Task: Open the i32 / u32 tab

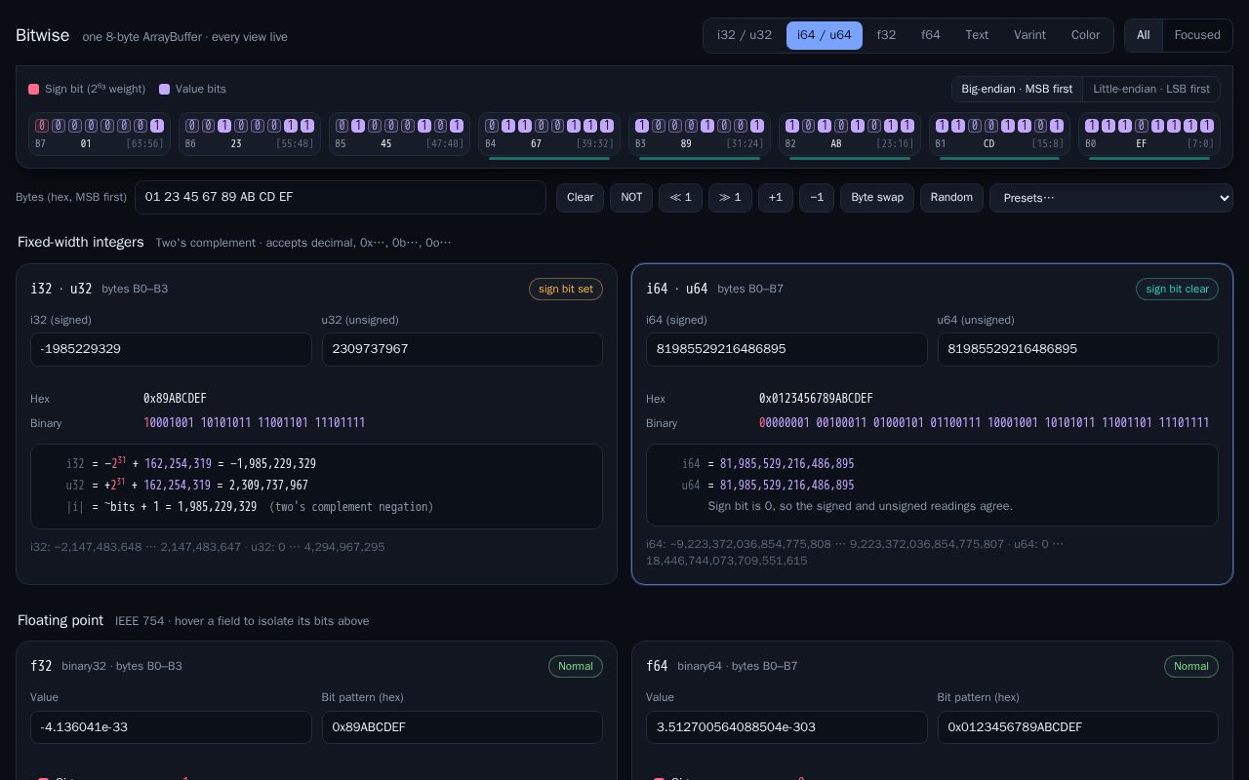Action: click(x=745, y=35)
